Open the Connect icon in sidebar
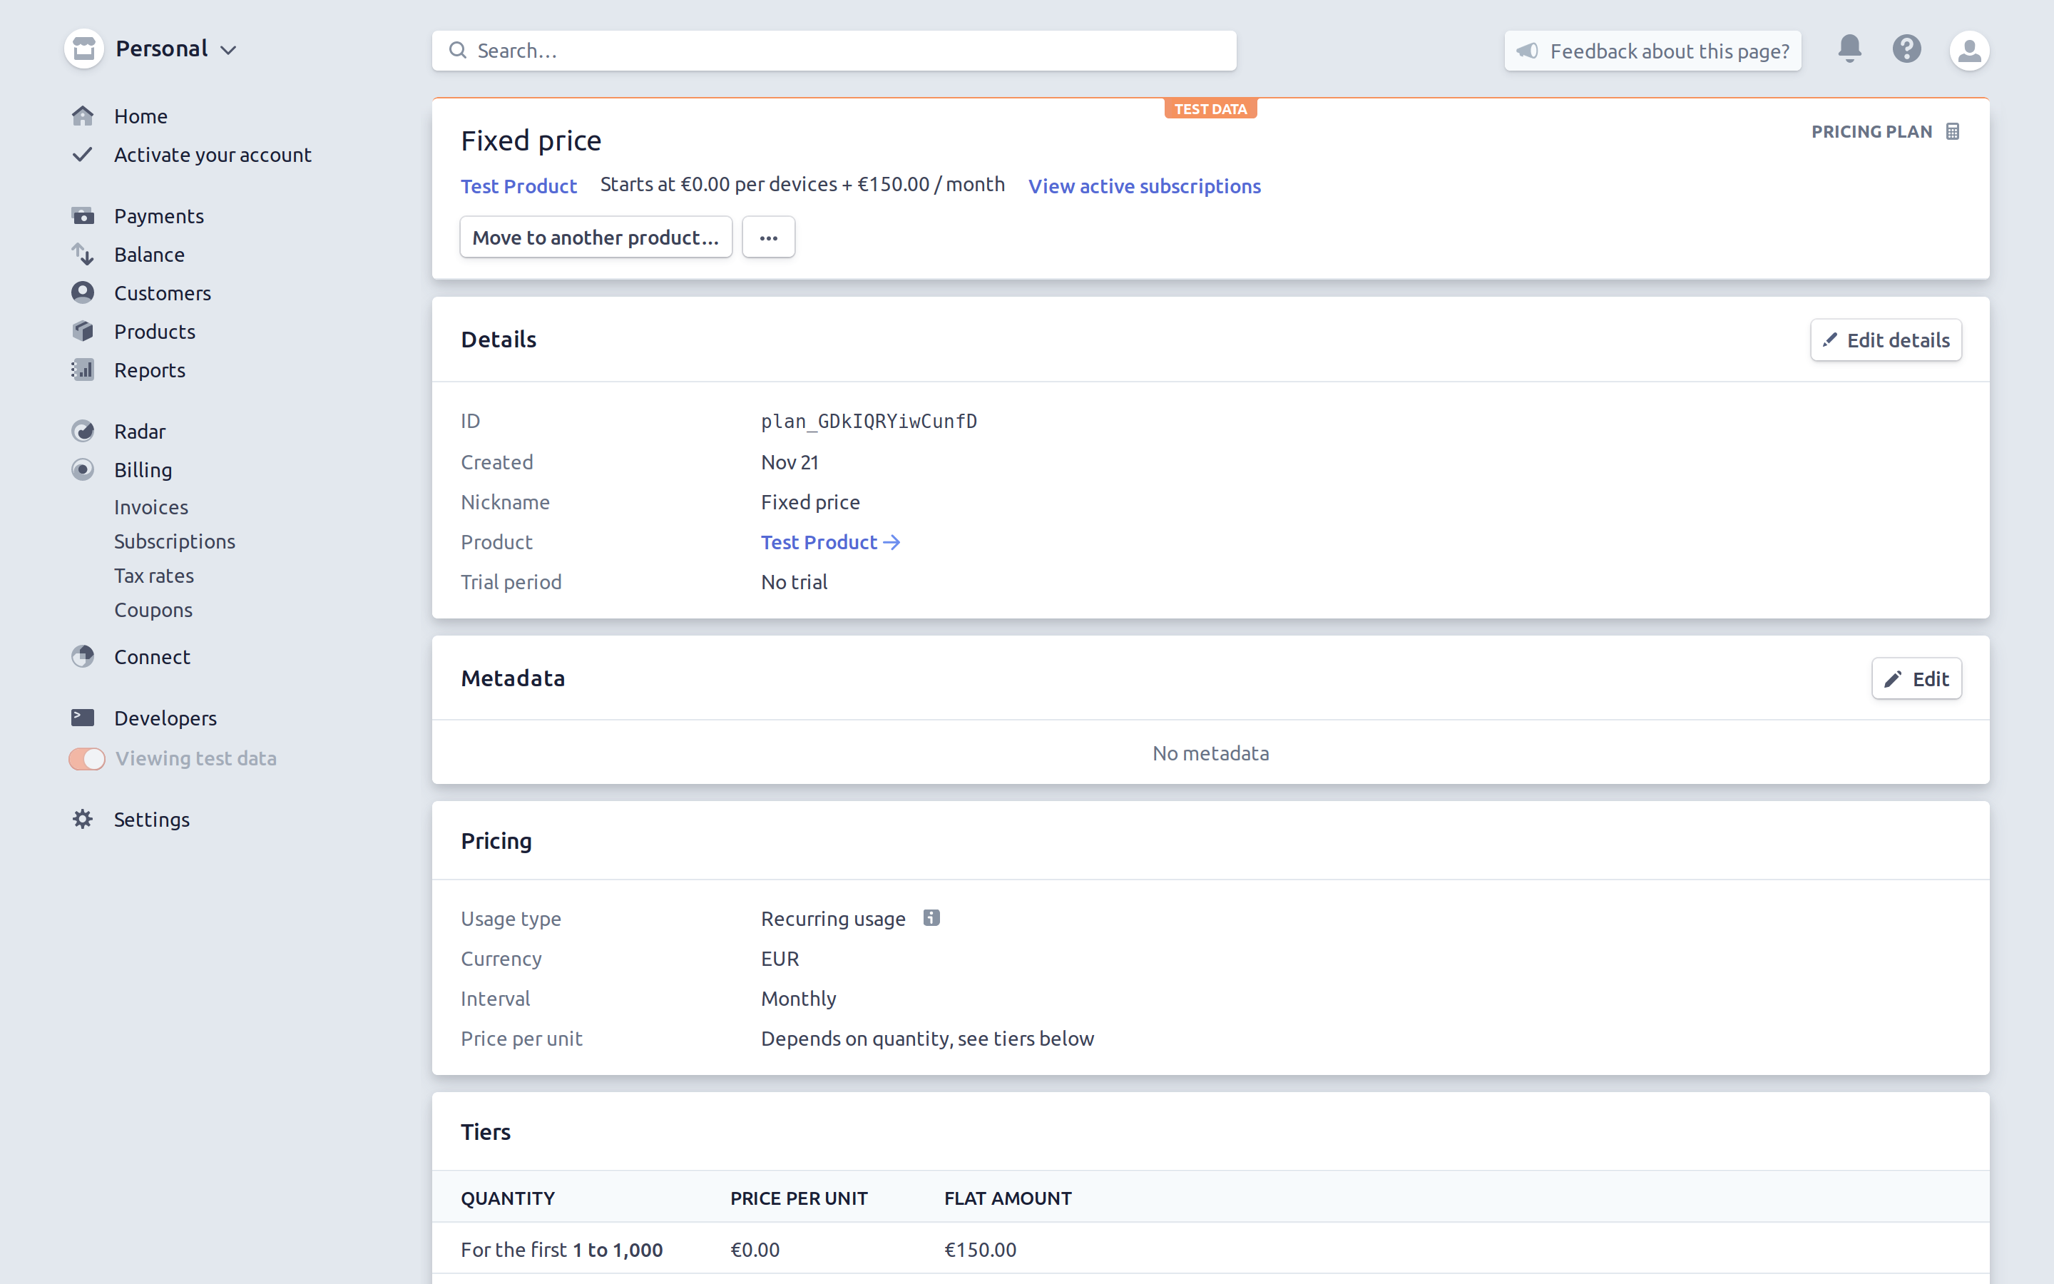The image size is (2054, 1284). click(83, 656)
